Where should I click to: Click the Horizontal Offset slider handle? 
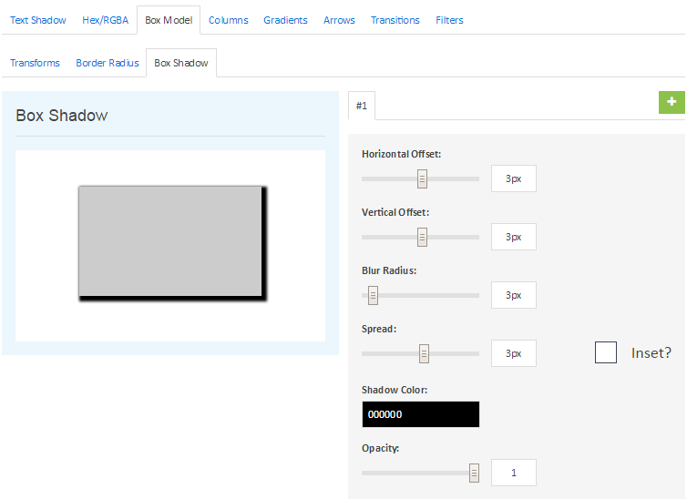point(422,178)
